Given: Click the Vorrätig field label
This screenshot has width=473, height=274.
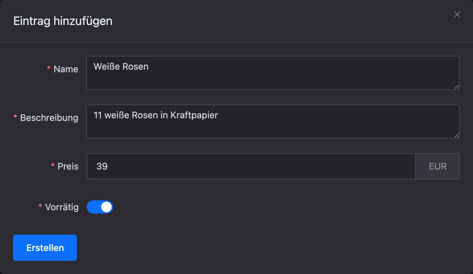Looking at the screenshot, I should 62,207.
